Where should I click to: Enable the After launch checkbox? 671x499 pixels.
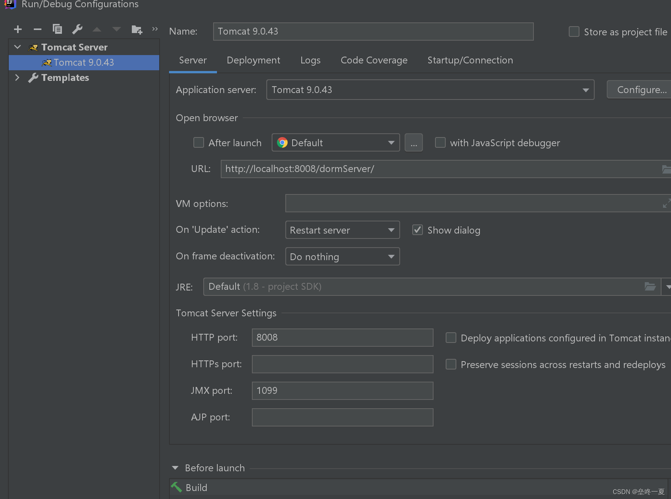[x=199, y=142]
